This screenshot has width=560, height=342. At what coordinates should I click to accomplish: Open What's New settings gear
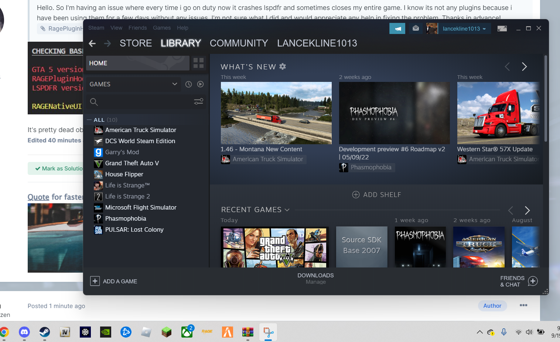tap(283, 66)
